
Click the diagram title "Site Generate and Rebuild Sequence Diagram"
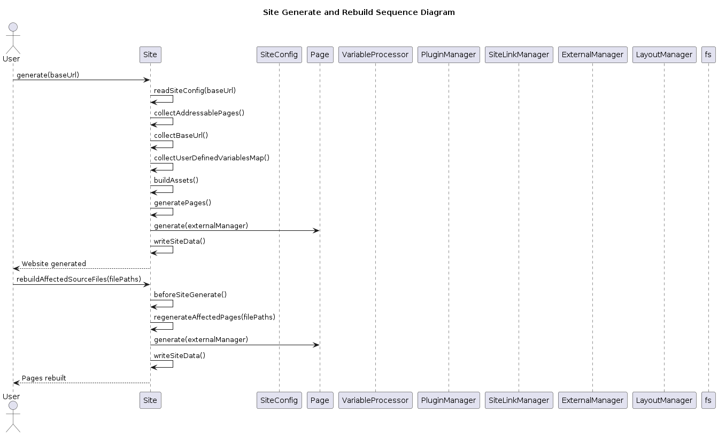pos(359,12)
